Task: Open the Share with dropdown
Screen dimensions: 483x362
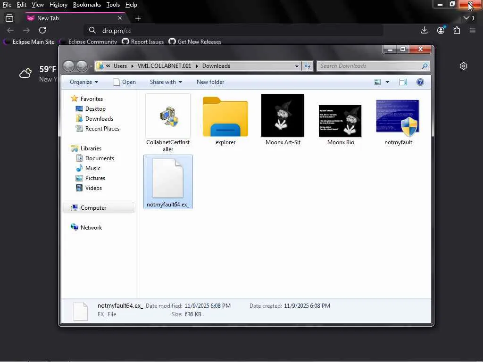Action: click(x=166, y=82)
